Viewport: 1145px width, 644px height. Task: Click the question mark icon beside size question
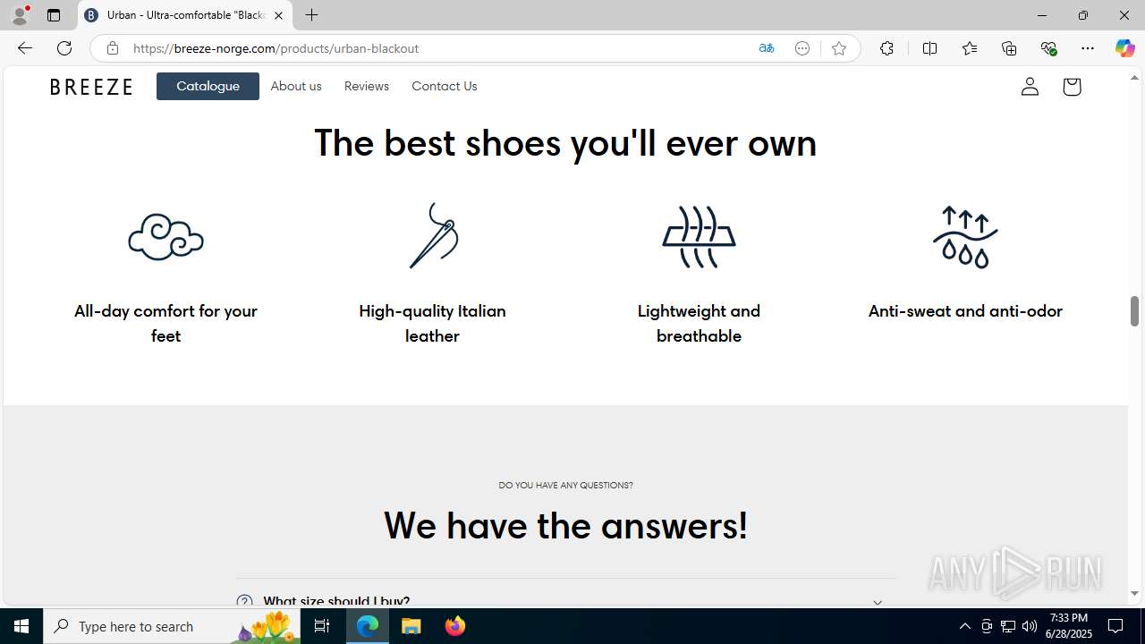(244, 602)
